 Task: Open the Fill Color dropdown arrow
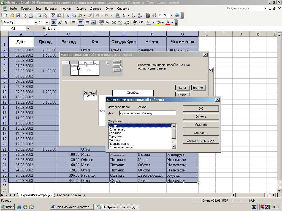tap(163, 23)
